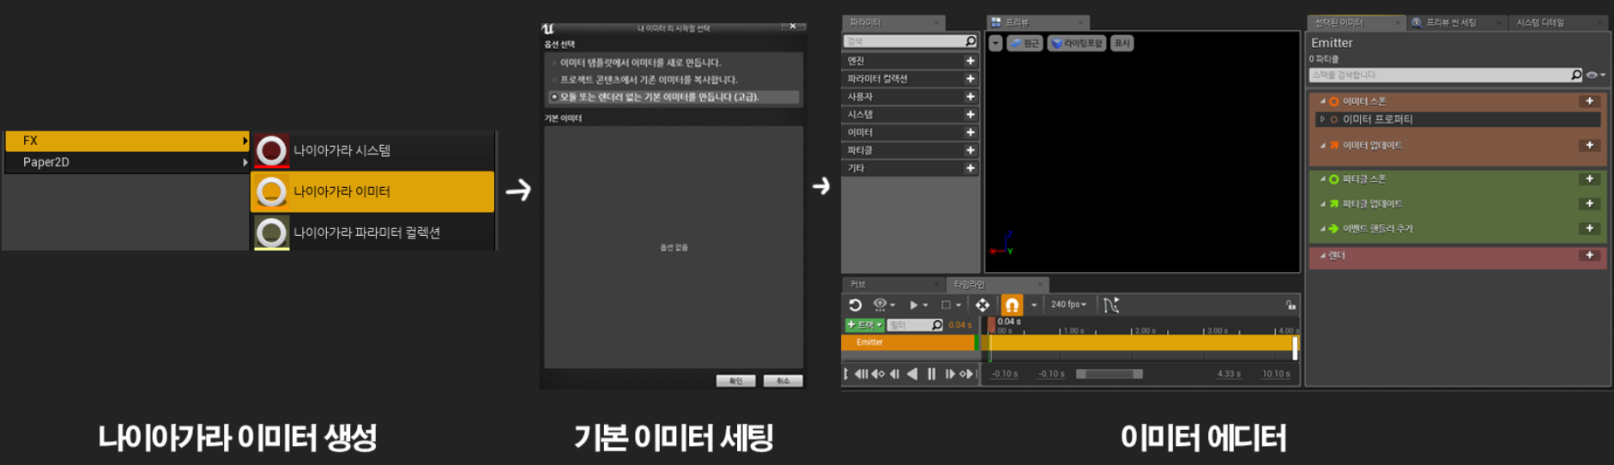
Task: Add a renderer with the 렌더 plus button
Action: [1590, 256]
